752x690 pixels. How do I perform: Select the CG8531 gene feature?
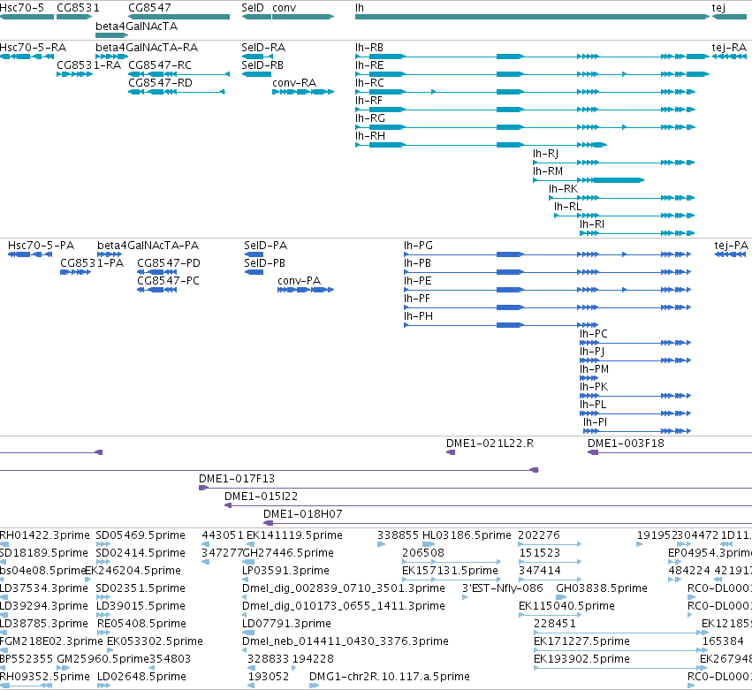tap(74, 17)
